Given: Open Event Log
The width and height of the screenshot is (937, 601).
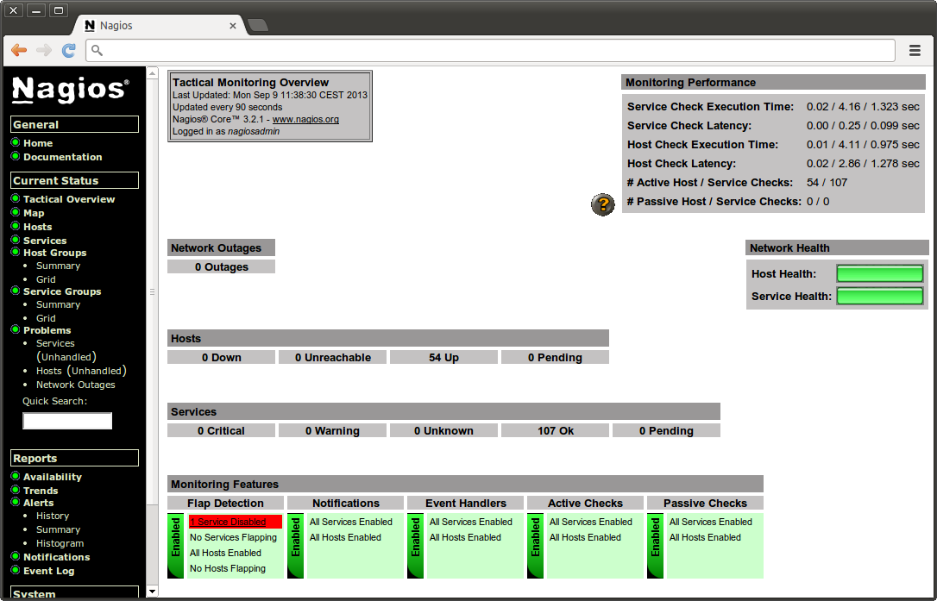Looking at the screenshot, I should pos(49,571).
